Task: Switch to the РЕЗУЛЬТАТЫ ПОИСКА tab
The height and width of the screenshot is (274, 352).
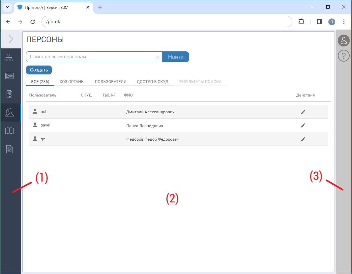Action: pyautogui.click(x=200, y=82)
